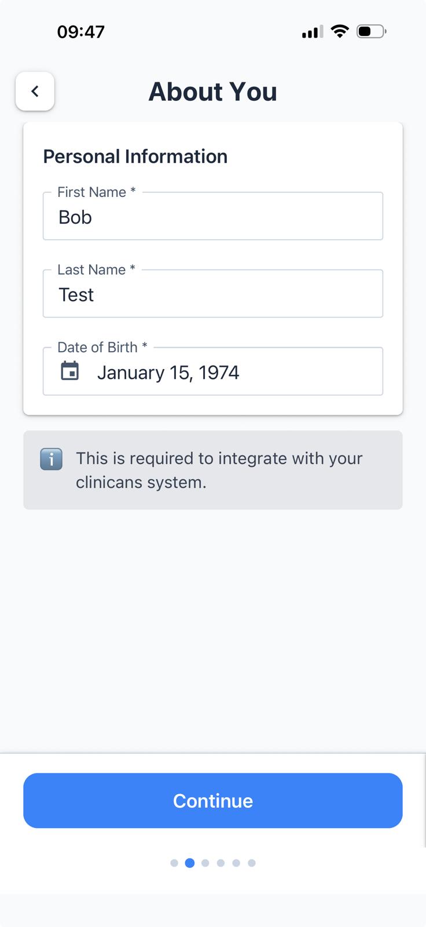Tap the About You page title
Screen dimensions: 426x927
tap(212, 92)
